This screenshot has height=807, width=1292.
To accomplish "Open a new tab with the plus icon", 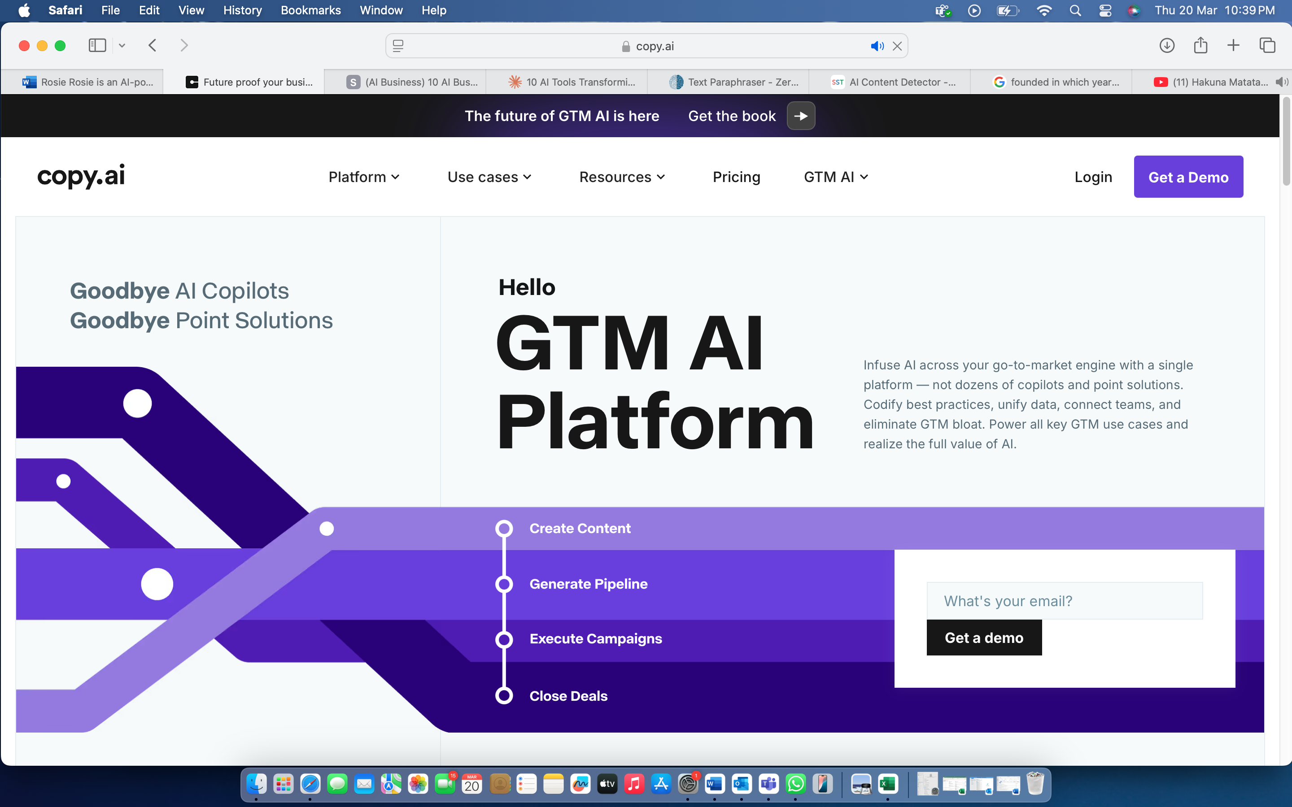I will click(1233, 45).
